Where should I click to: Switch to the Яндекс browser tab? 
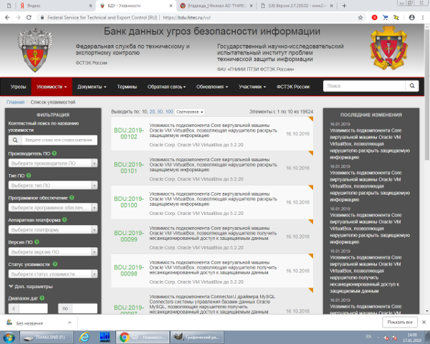coord(56,6)
